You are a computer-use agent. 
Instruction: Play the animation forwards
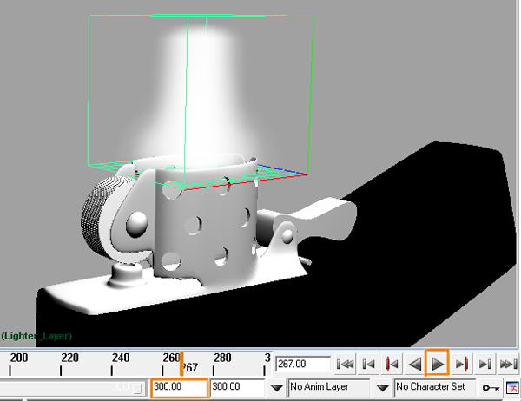[438, 365]
